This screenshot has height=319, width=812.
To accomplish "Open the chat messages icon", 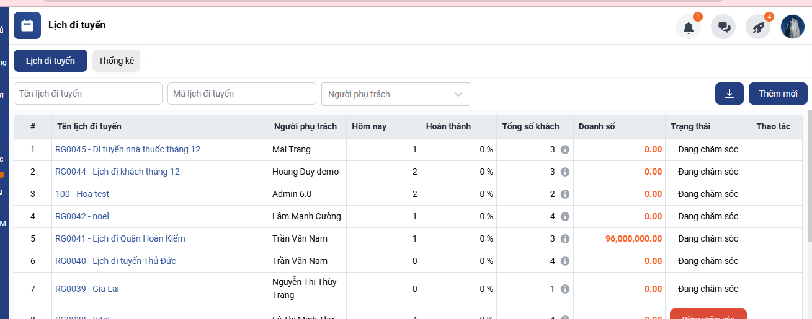I will point(723,27).
